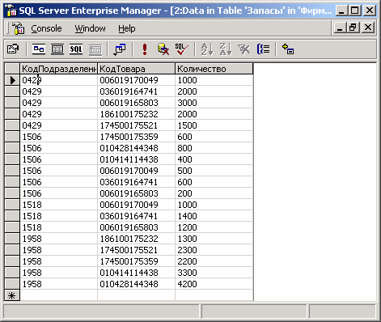Click quantity 3000 cell
Image resolution: width=381 pixels, height=322 pixels.
[214, 103]
